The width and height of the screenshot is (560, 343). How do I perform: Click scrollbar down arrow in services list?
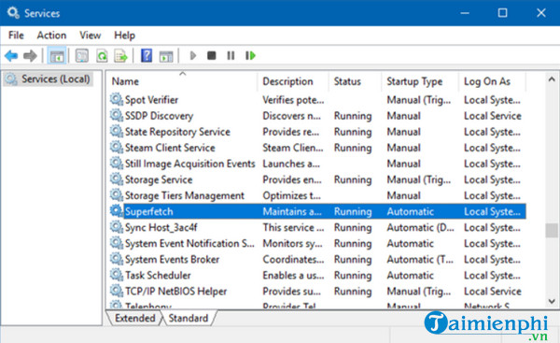click(x=552, y=302)
